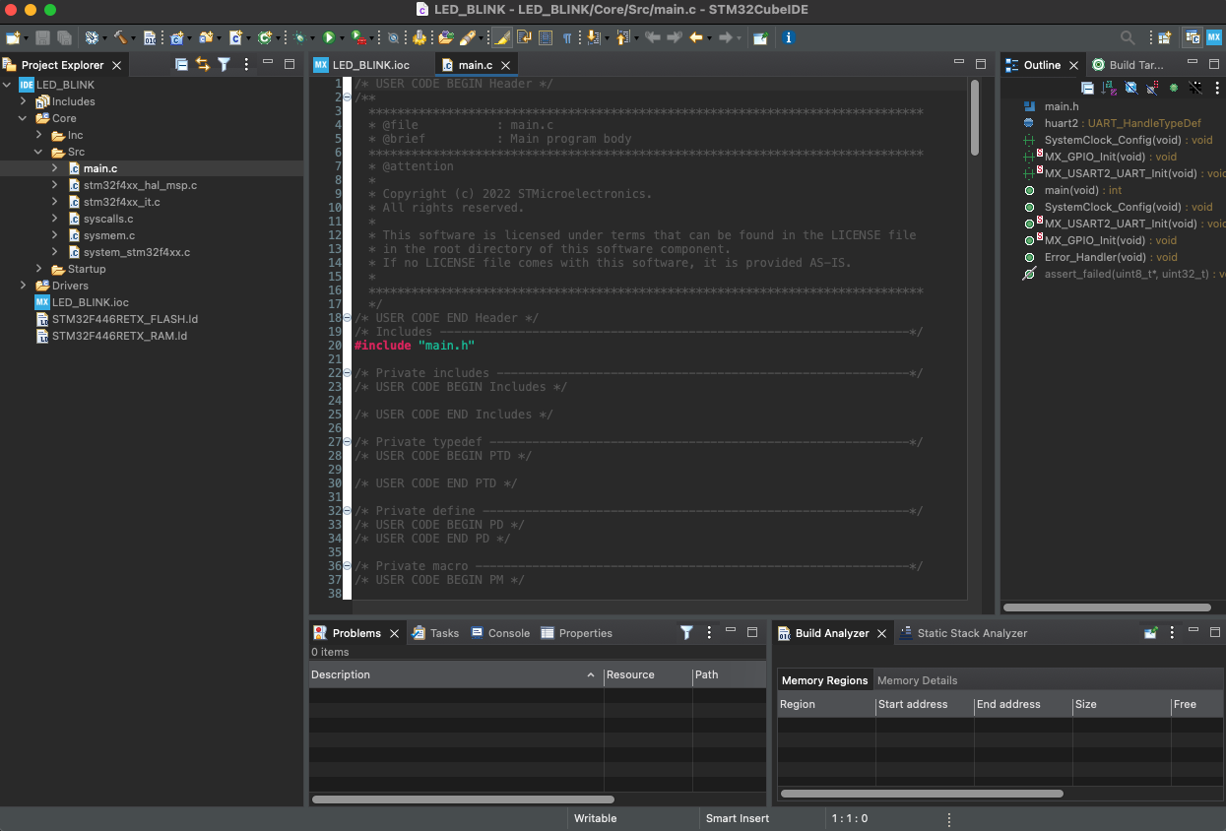The width and height of the screenshot is (1226, 831).
Task: Switch to Memory Details tab
Action: [917, 680]
